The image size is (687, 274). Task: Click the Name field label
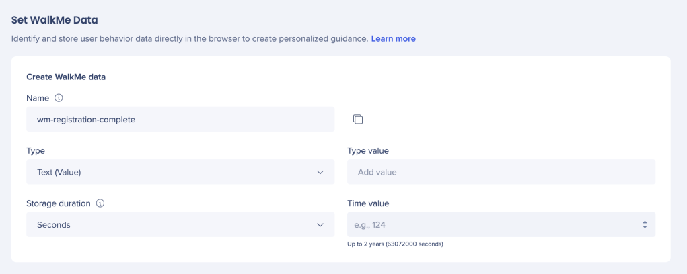pos(38,98)
